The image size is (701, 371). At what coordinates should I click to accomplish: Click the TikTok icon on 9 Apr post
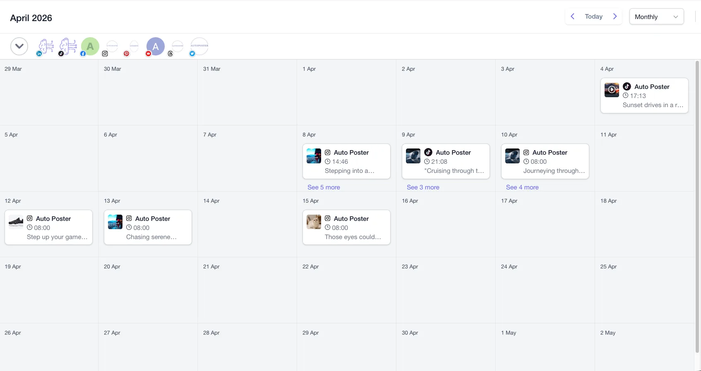pos(428,152)
